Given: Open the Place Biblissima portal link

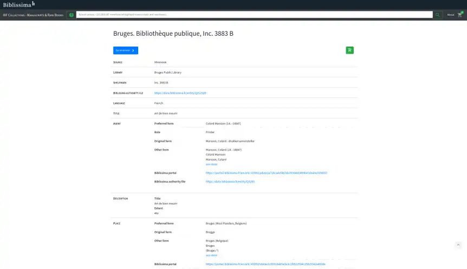Looking at the screenshot, I should [265, 264].
